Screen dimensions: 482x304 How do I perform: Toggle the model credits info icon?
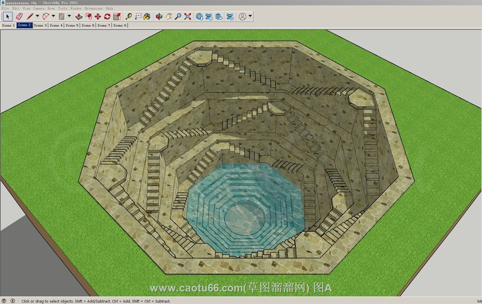click(x=12, y=301)
